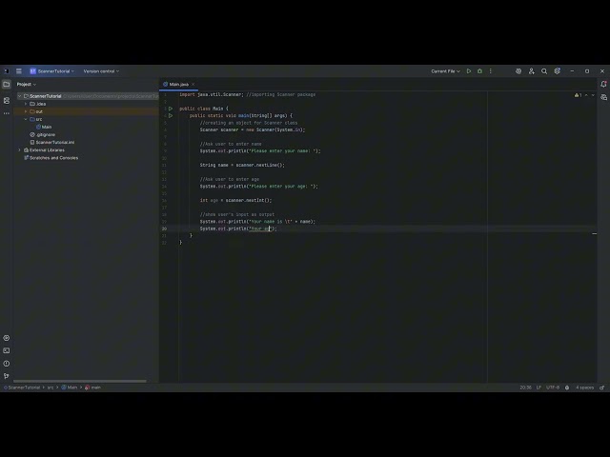The width and height of the screenshot is (610, 457).
Task: Click Main class in the breadcrumb bar
Action: click(70, 387)
